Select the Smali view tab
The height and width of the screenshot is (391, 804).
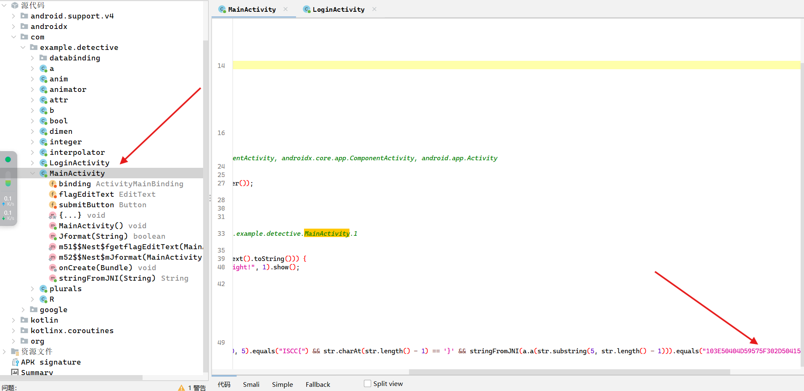[251, 384]
